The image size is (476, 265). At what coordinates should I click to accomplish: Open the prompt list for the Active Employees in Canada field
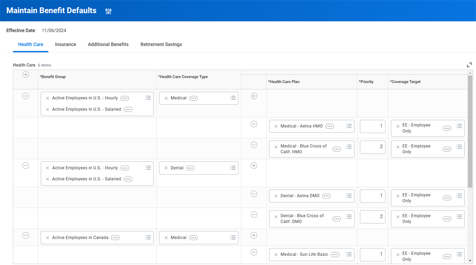pos(148,237)
